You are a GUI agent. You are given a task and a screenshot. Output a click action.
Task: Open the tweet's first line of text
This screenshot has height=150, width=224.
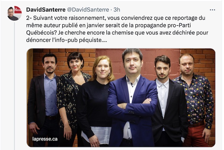[116, 18]
